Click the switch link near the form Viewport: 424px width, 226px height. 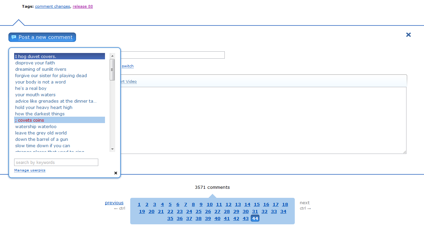[128, 66]
